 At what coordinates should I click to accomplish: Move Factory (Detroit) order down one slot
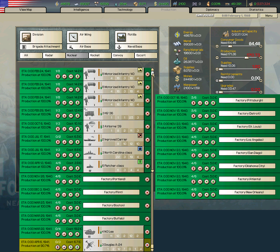point(200,116)
